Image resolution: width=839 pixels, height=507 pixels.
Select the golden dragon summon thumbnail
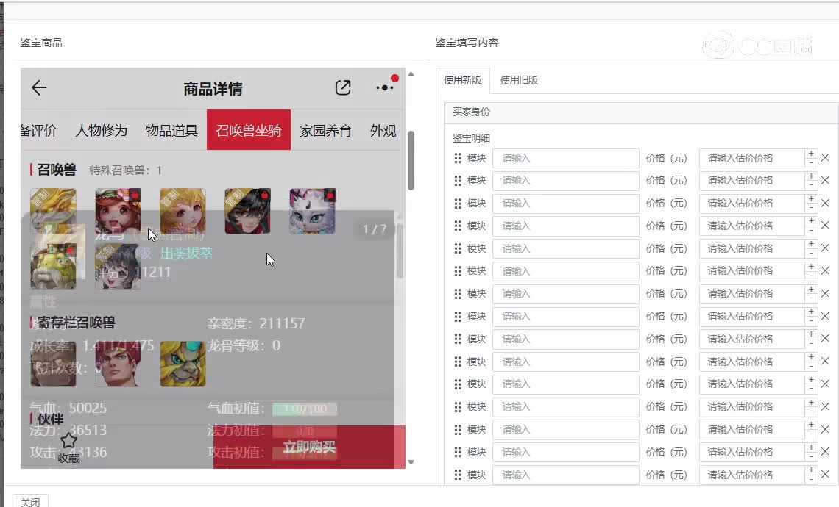(x=53, y=210)
